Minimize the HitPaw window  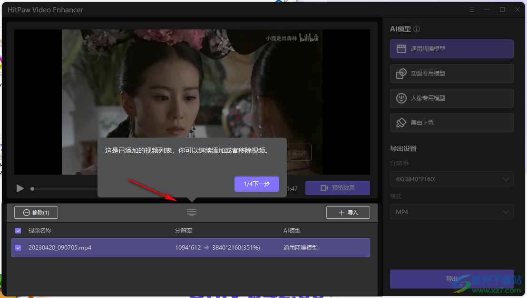pos(487,9)
